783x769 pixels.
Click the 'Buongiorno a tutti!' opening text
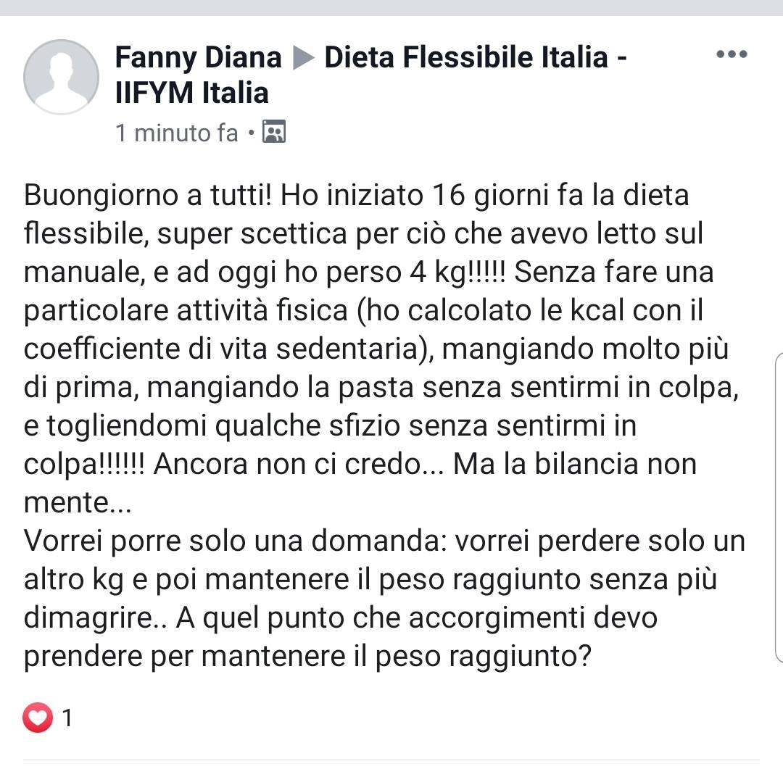pos(148,196)
